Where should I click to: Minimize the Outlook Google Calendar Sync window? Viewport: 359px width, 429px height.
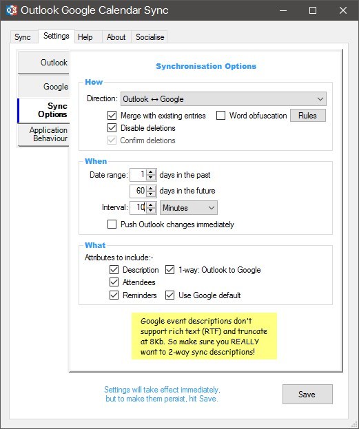(283, 10)
